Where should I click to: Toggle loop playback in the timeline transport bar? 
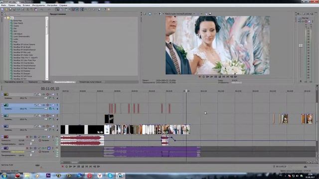click(x=66, y=167)
